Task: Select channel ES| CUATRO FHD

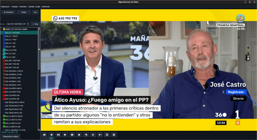Action: [x=19, y=92]
